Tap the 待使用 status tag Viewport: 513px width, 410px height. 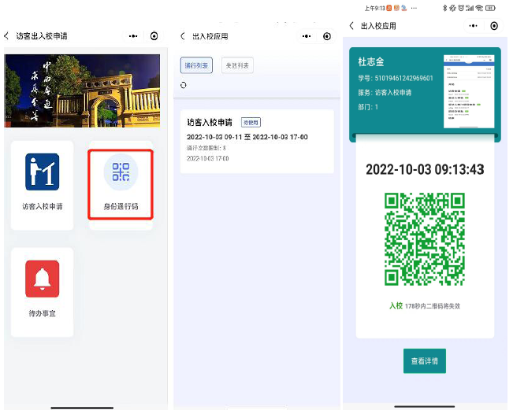(x=250, y=122)
